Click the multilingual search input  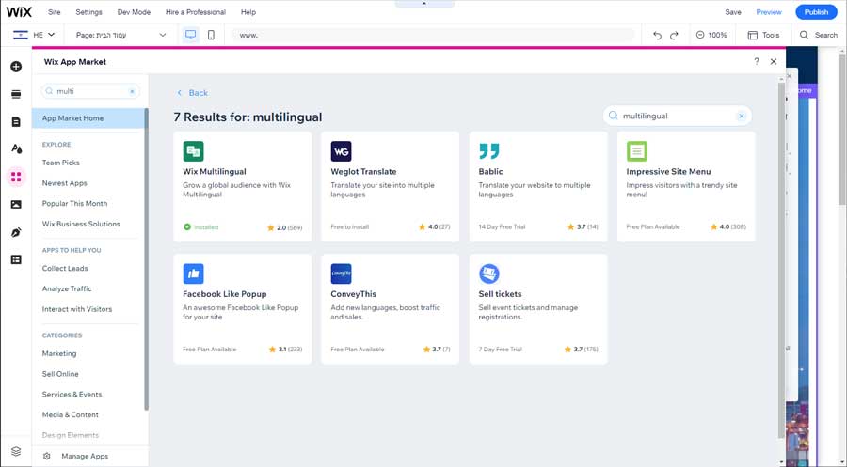click(x=678, y=116)
